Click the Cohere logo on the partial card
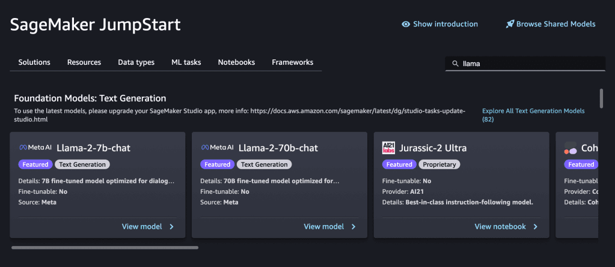 [571, 148]
